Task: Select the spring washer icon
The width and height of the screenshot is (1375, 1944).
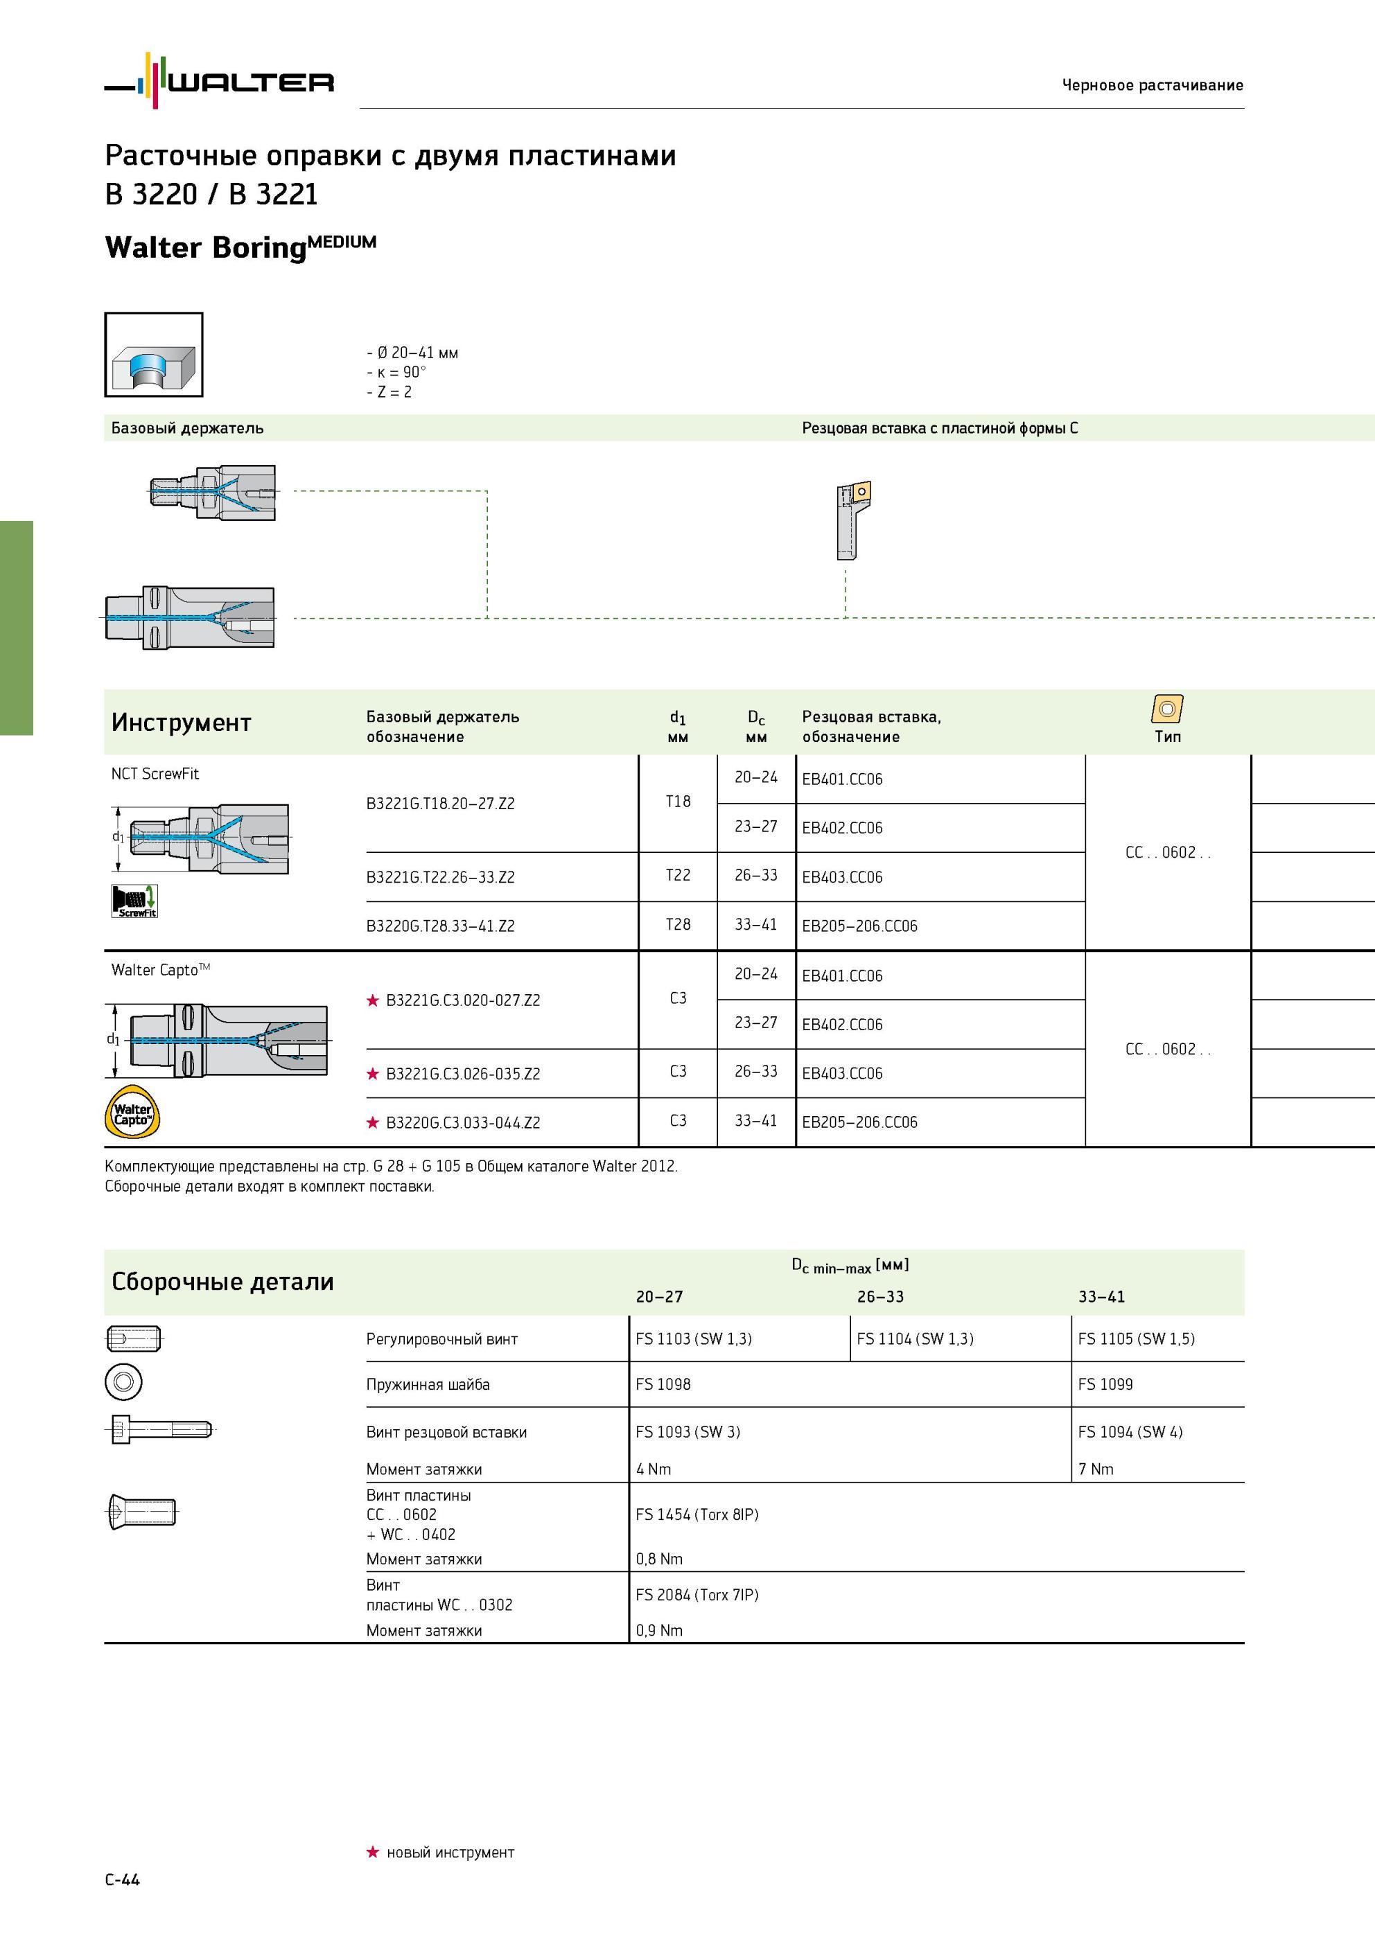Action: 123,1383
